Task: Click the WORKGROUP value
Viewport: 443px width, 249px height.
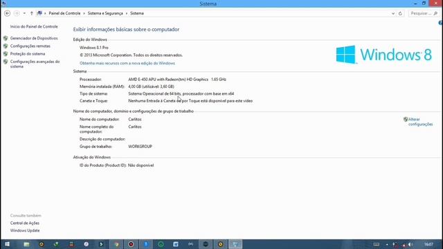Action: coord(140,147)
